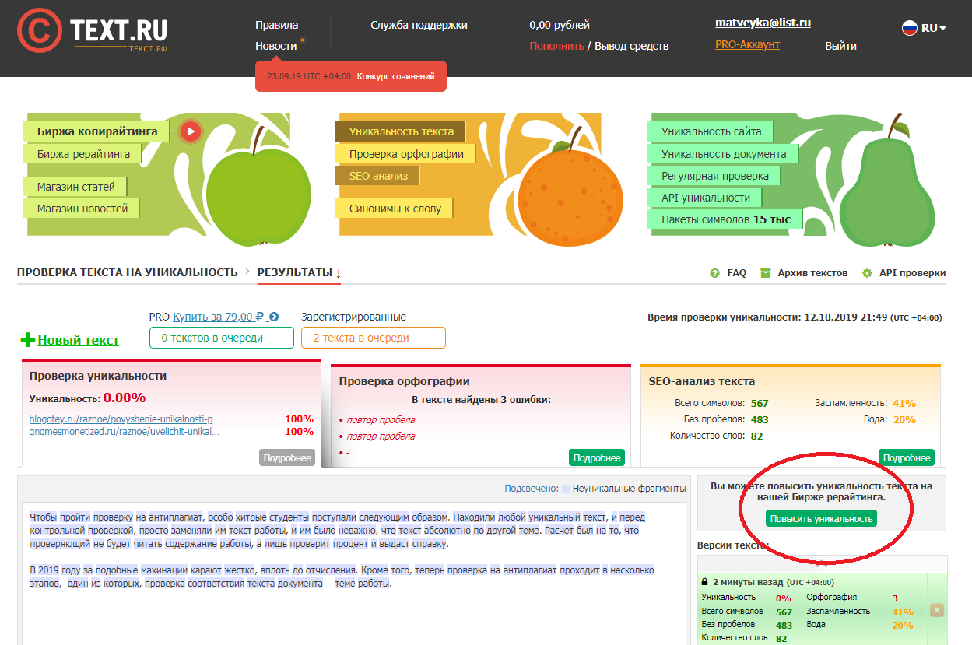Open Пакеты символов 15 тыс item

coord(726,219)
